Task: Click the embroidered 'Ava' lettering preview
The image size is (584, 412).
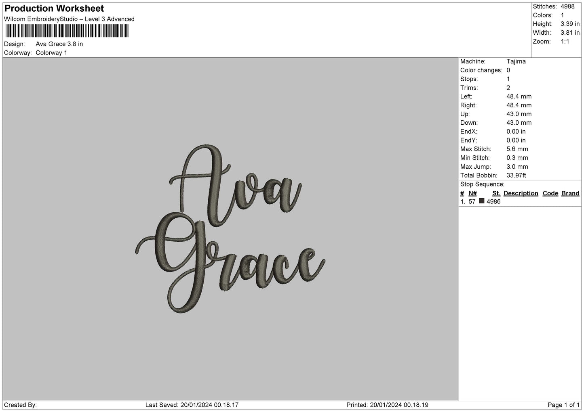Action: pos(235,185)
